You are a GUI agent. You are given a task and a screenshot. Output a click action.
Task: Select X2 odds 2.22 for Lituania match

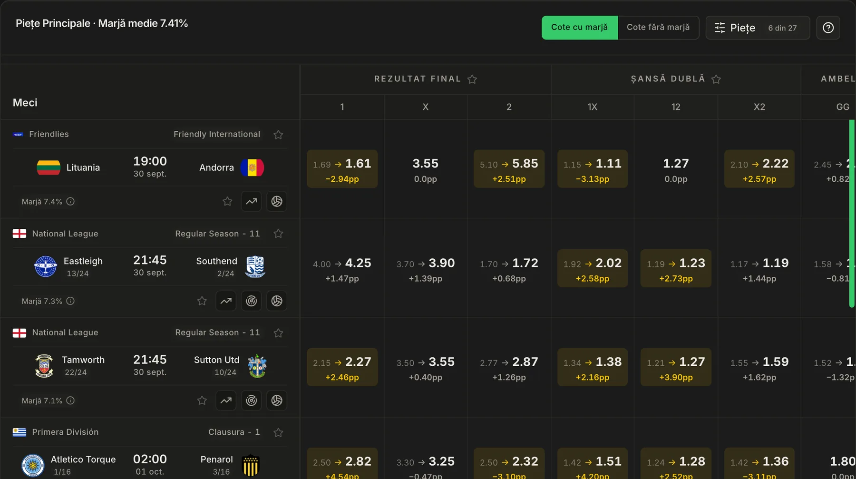(x=759, y=169)
